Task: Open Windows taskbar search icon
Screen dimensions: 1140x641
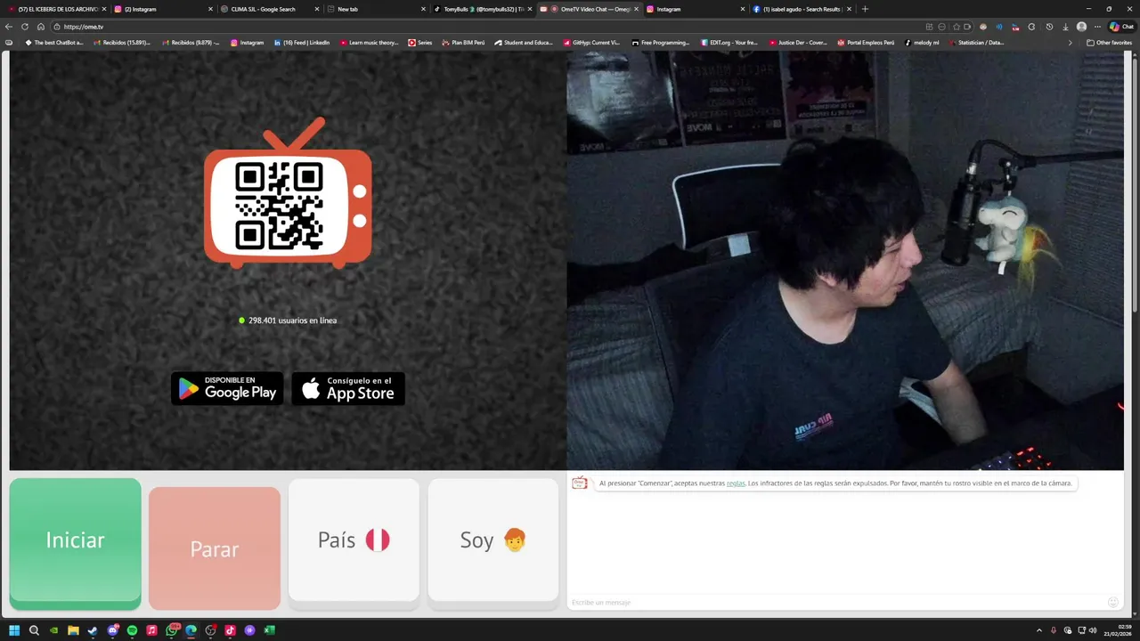Action: tap(34, 630)
